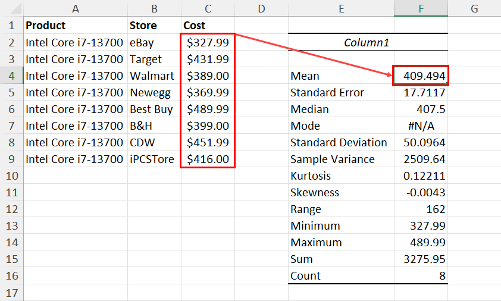Select the Newegg store cell
501x301 pixels.
(154, 92)
